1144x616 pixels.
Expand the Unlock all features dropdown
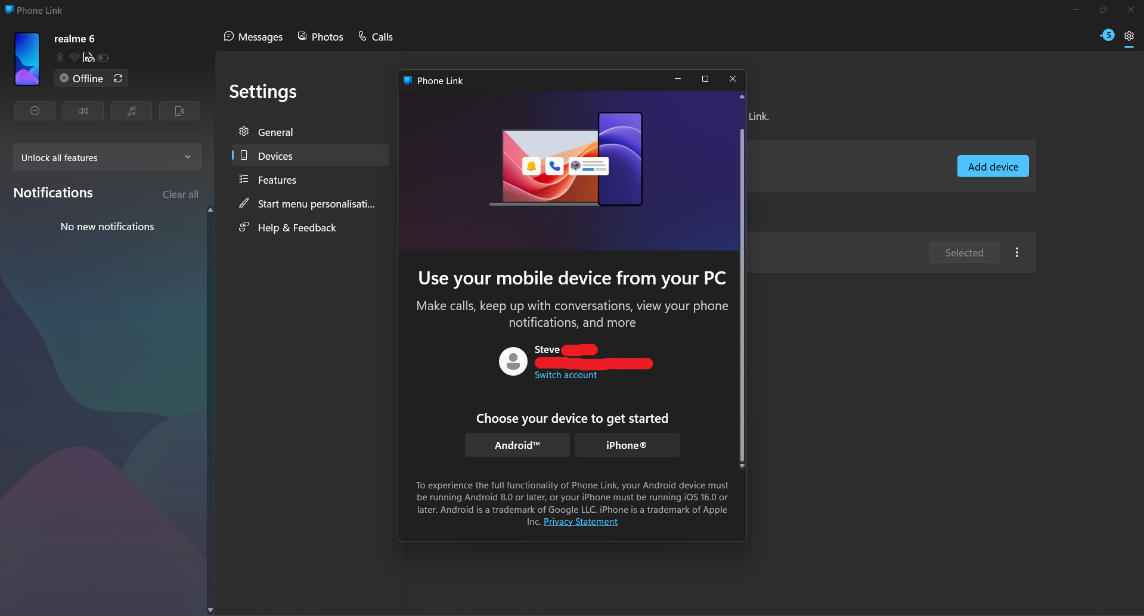(107, 157)
